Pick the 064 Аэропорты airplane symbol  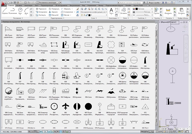66,106
